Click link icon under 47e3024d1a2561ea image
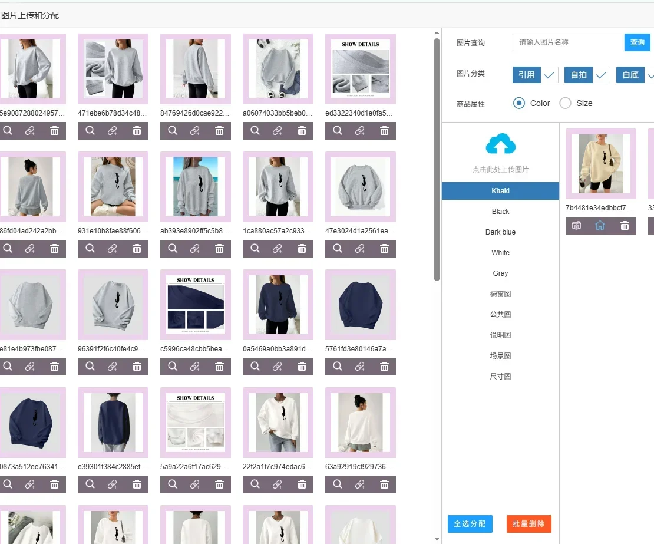 pos(361,249)
